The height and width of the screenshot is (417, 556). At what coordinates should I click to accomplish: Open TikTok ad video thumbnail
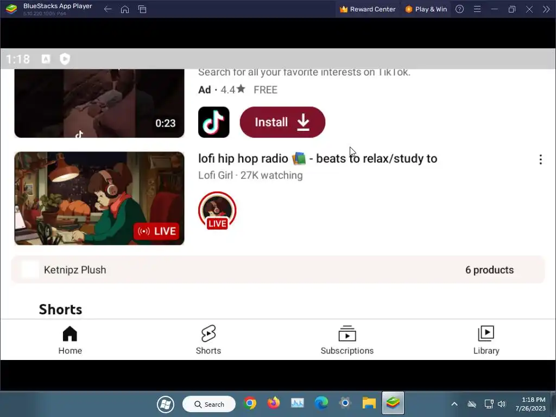(x=99, y=103)
